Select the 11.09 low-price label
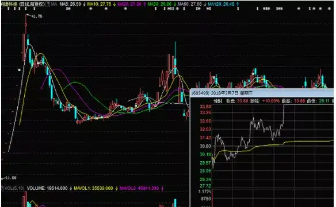 tap(11, 178)
